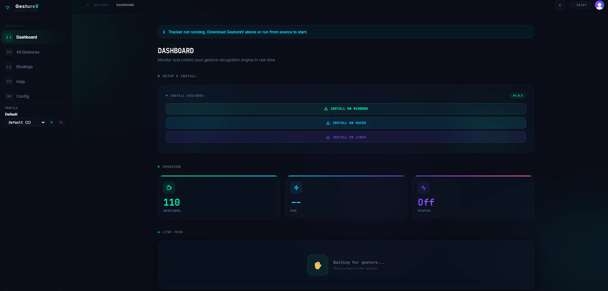The height and width of the screenshot is (291, 608).
Task: Click the gestures count card icon
Action: pos(169,188)
